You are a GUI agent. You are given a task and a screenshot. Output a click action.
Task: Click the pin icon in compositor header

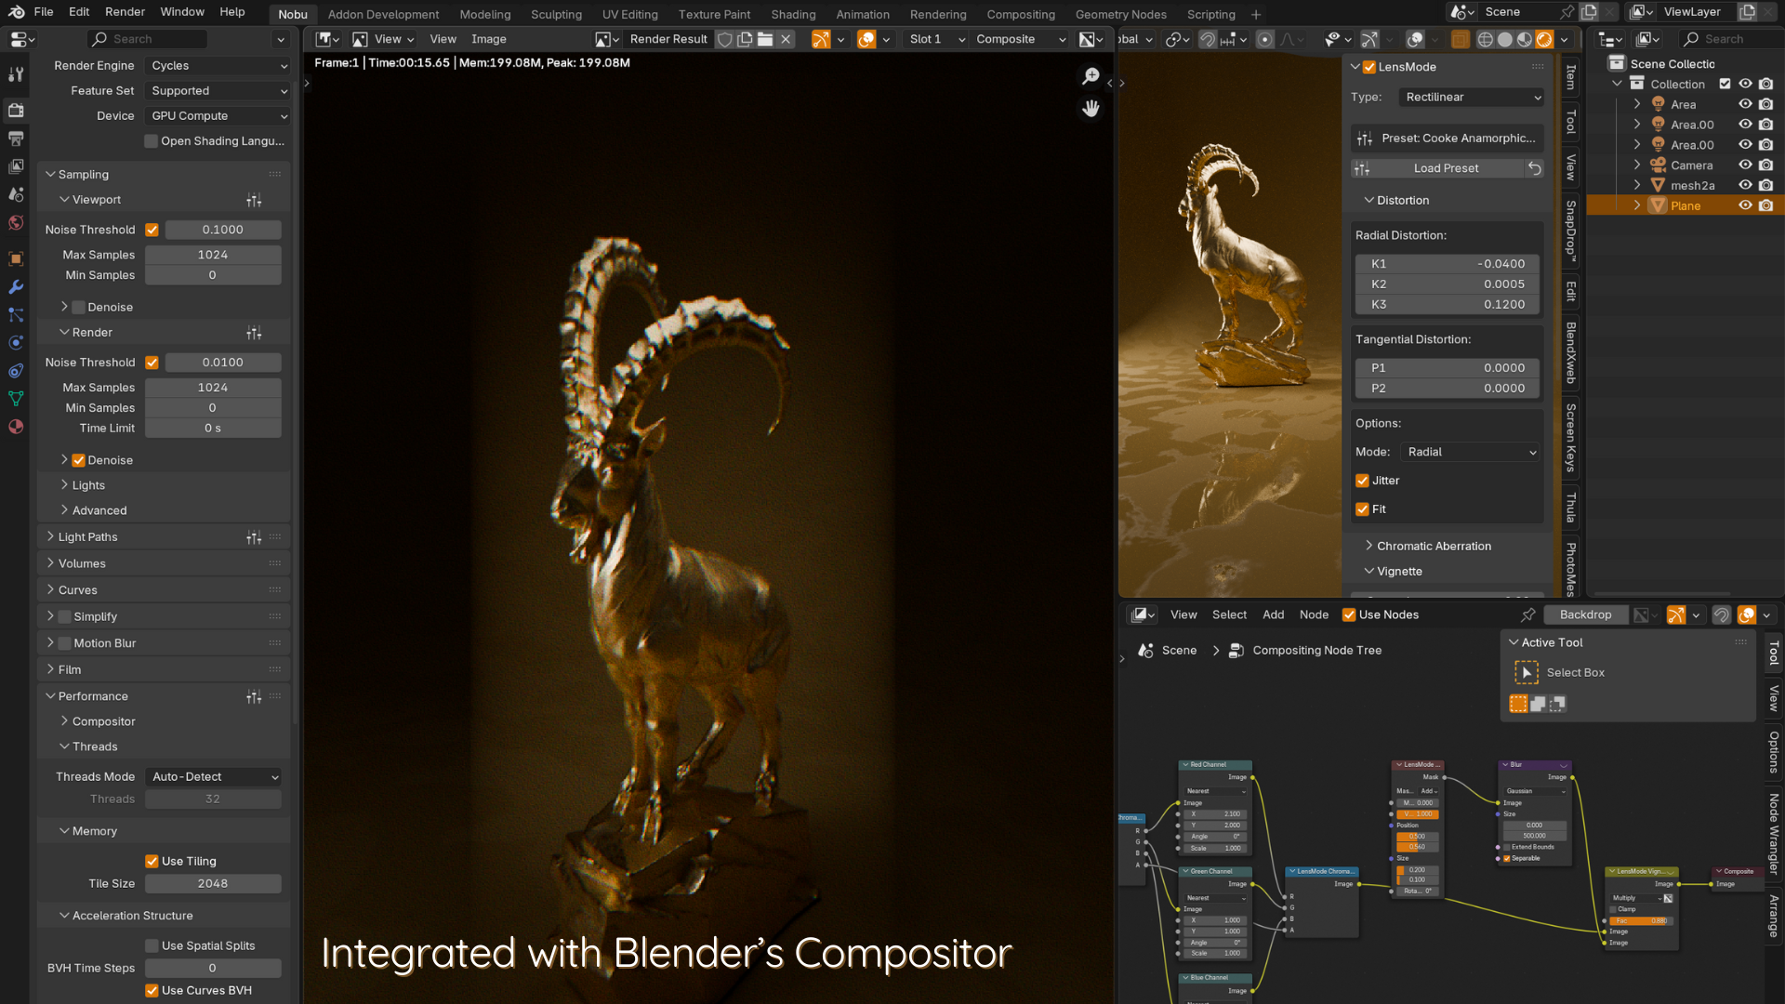[x=1527, y=614]
